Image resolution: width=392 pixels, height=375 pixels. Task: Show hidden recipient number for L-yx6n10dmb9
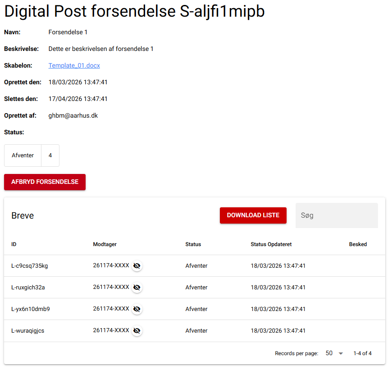tap(137, 309)
